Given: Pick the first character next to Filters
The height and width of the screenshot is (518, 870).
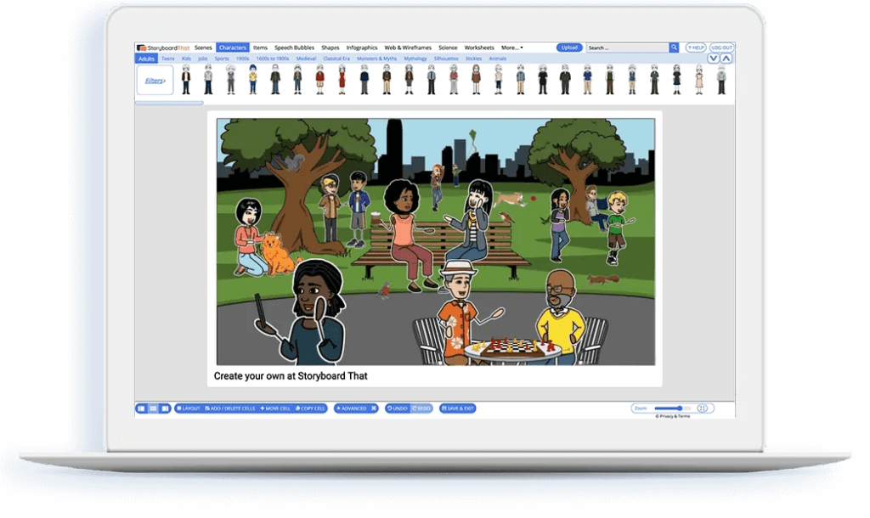Looking at the screenshot, I should click(186, 79).
